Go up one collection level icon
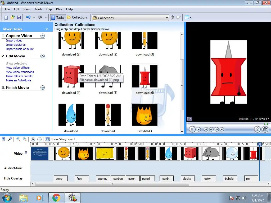 click(172, 17)
